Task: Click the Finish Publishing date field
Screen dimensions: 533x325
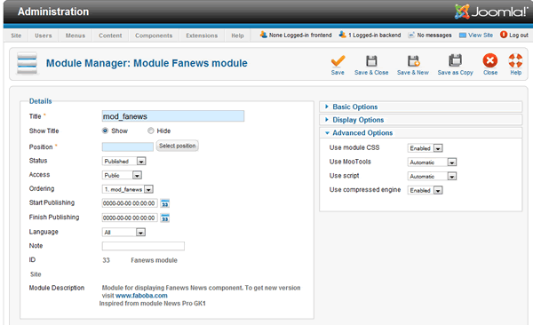Action: (130, 218)
